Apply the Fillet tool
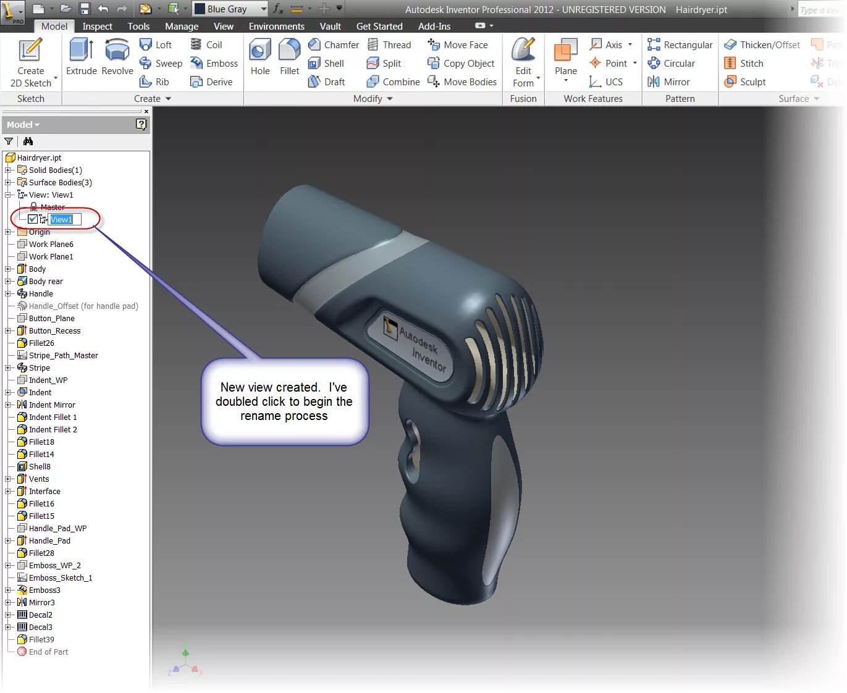 [289, 57]
